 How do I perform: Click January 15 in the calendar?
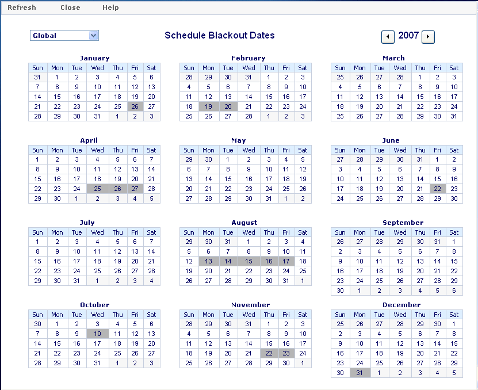[58, 97]
